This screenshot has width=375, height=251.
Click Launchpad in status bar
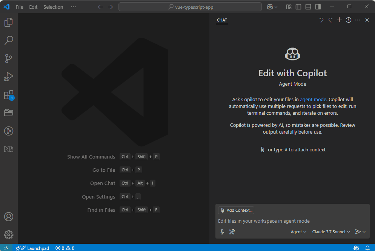point(32,248)
